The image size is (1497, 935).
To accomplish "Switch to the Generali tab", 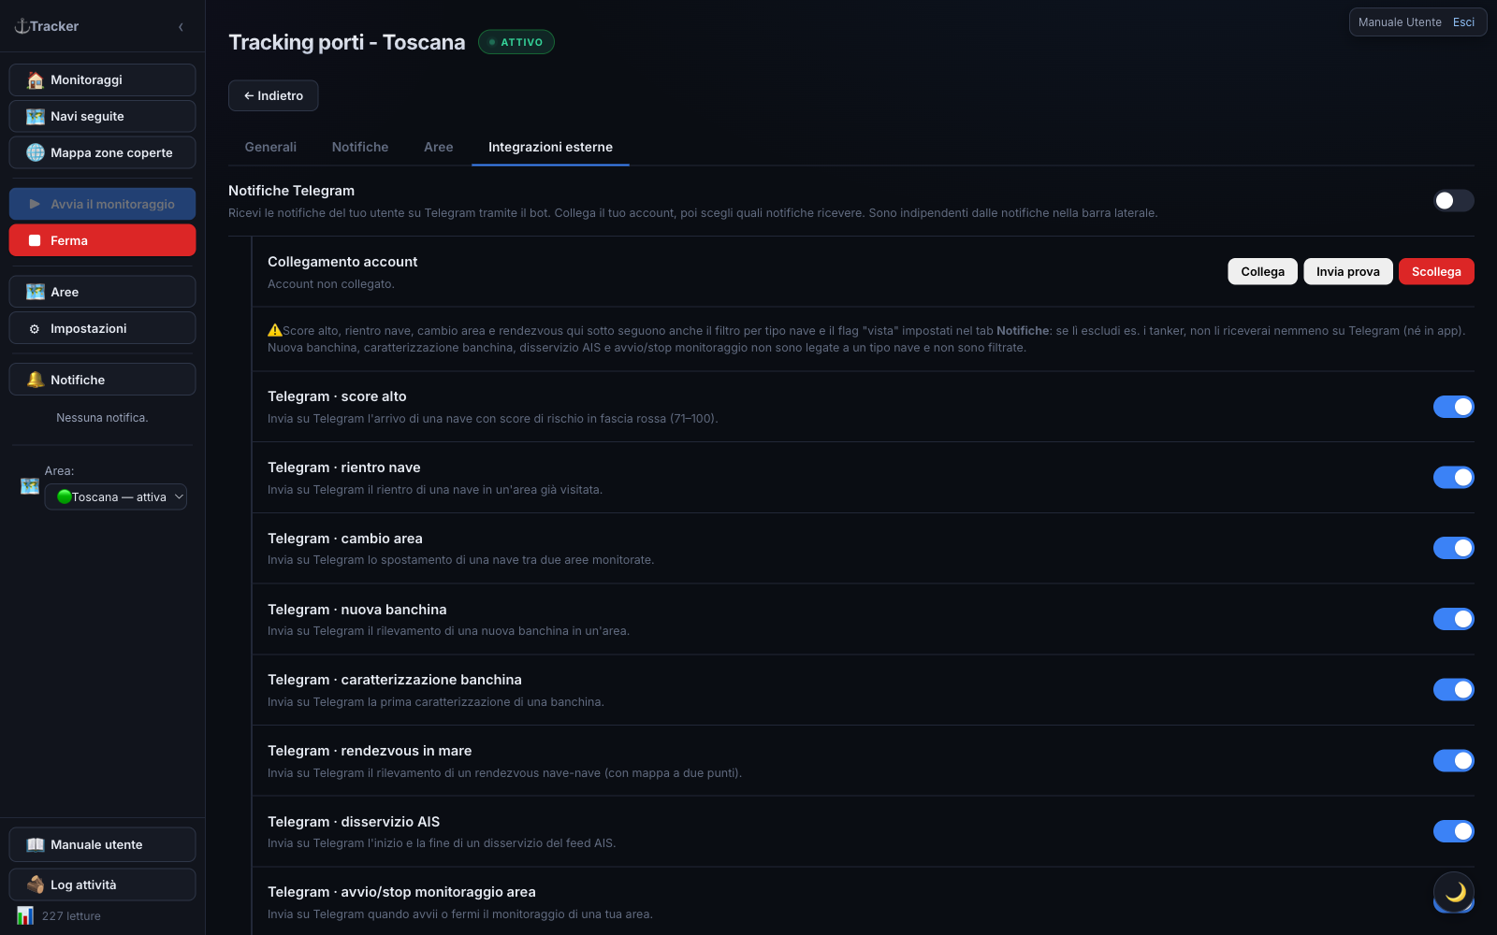I will (270, 147).
